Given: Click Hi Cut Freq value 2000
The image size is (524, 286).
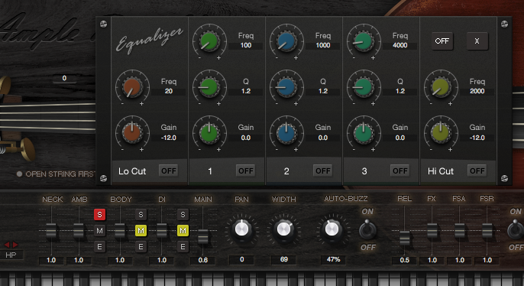Looking at the screenshot, I should click(x=477, y=91).
